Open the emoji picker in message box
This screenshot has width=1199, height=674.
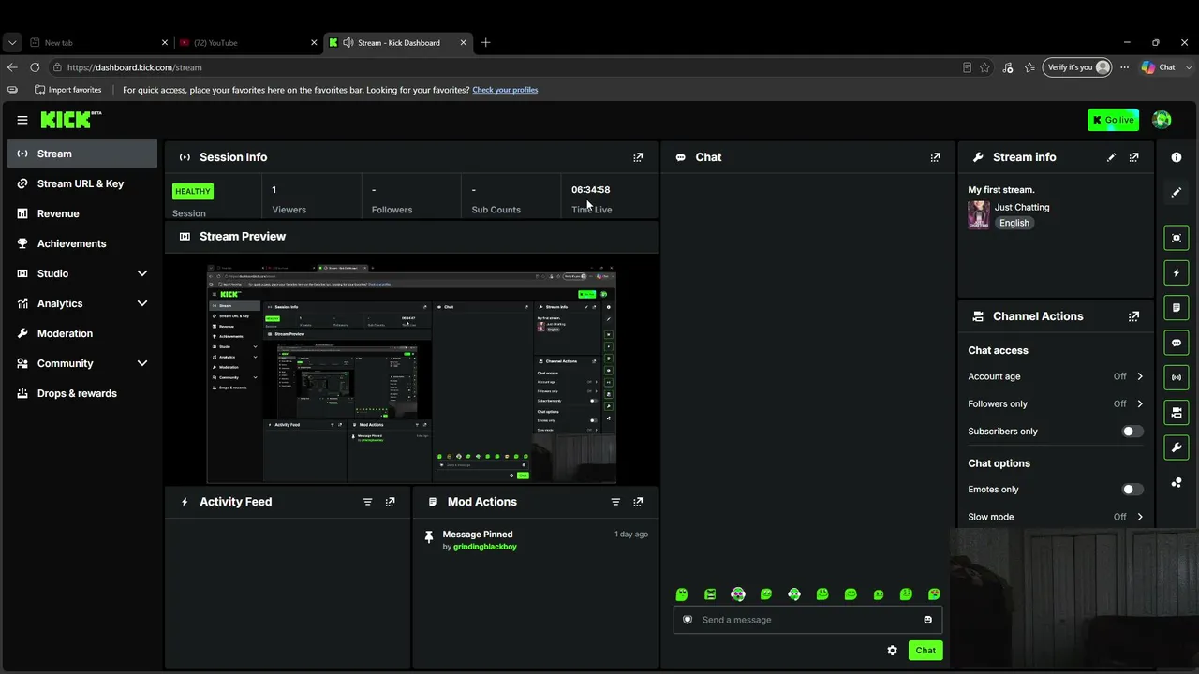pos(928,620)
